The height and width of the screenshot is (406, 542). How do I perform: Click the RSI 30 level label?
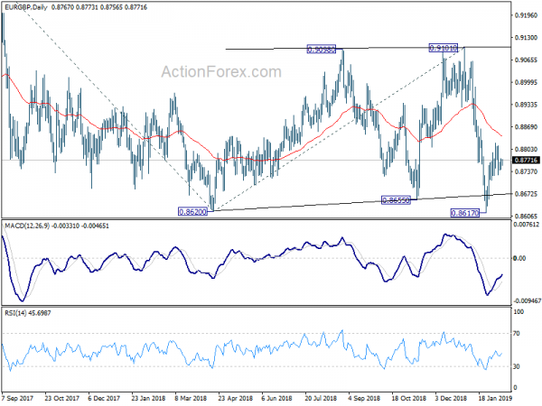(517, 366)
